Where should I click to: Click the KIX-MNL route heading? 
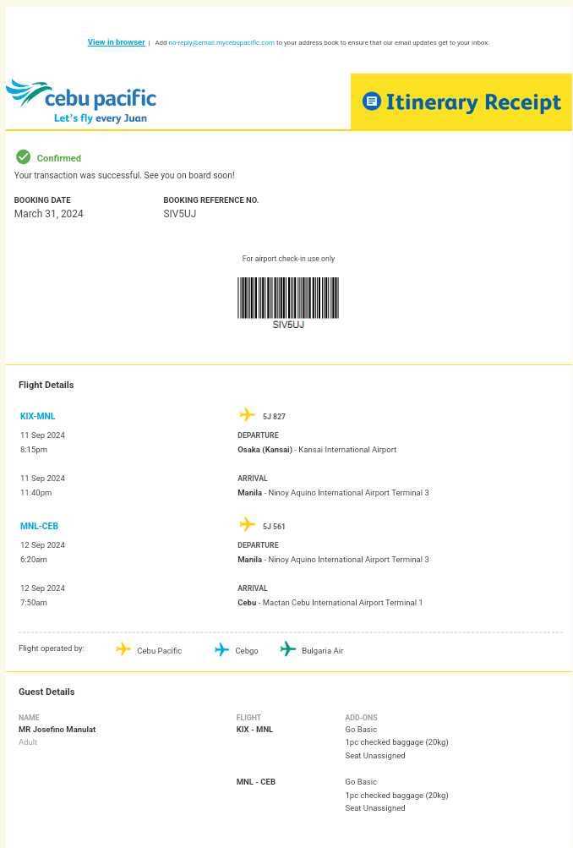[x=38, y=416]
